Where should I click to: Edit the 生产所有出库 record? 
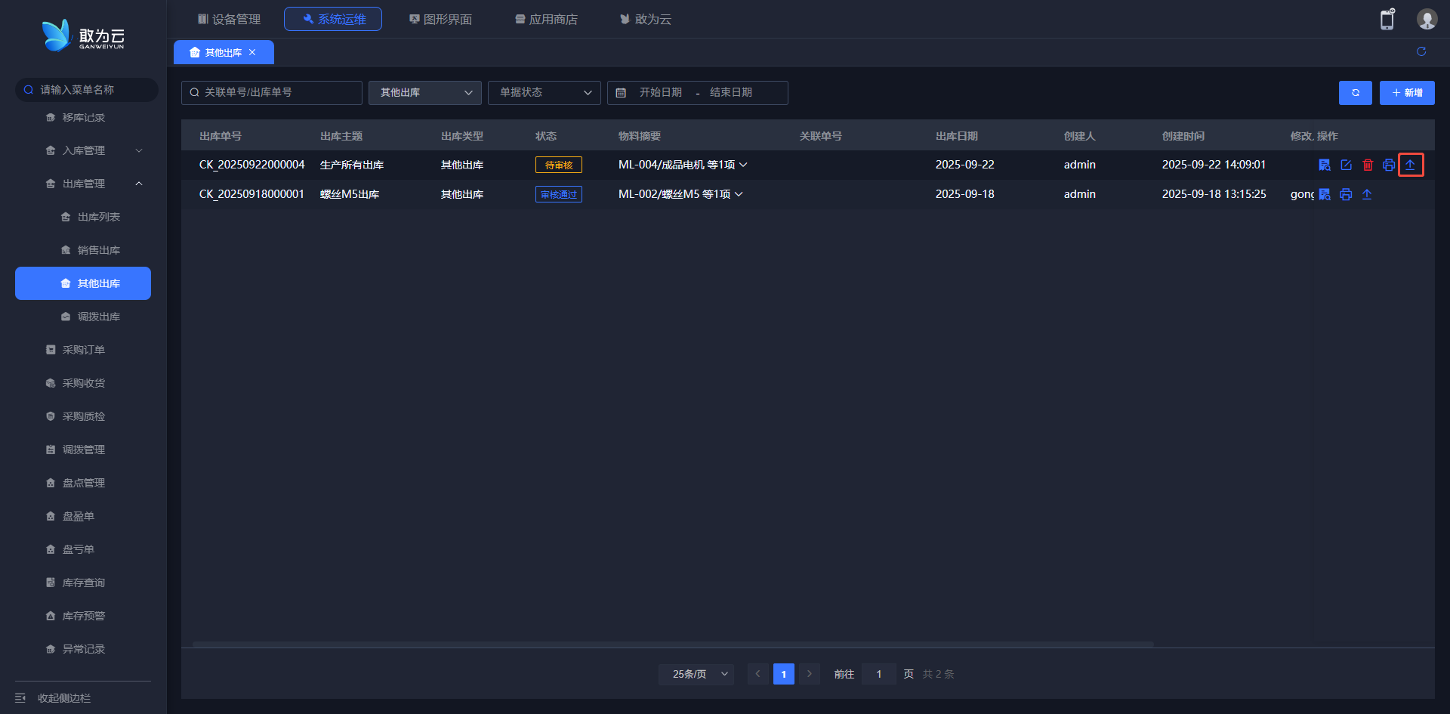tap(1346, 165)
